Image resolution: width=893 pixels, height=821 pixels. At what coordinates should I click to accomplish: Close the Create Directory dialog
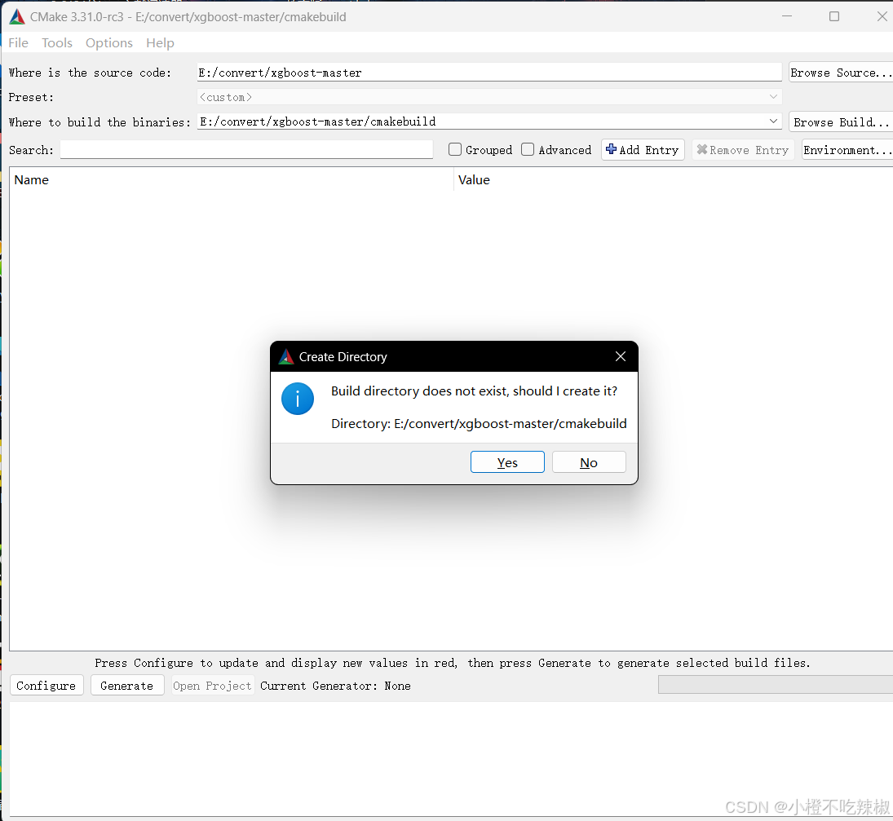[620, 356]
